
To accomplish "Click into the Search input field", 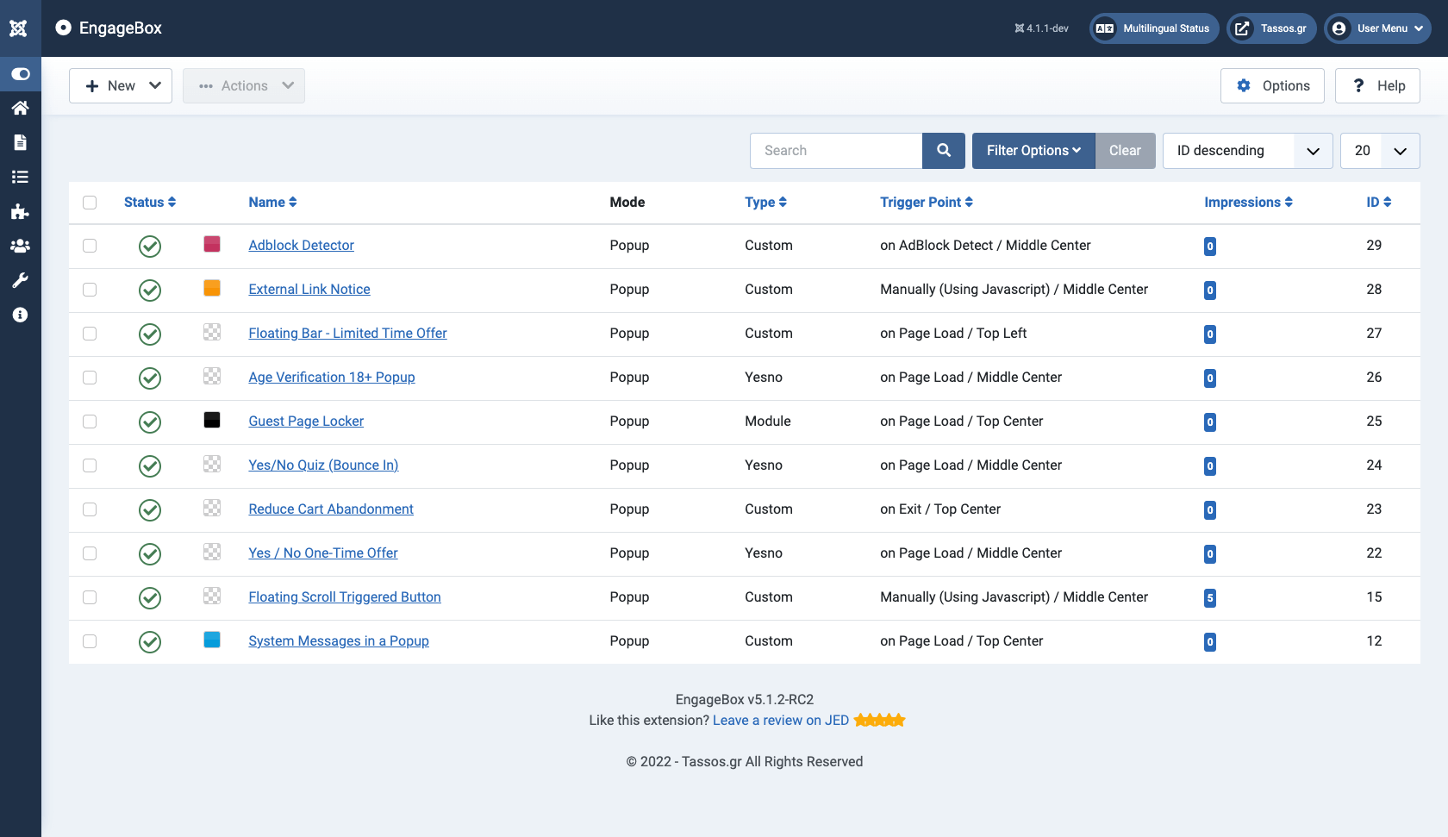I will (x=836, y=151).
